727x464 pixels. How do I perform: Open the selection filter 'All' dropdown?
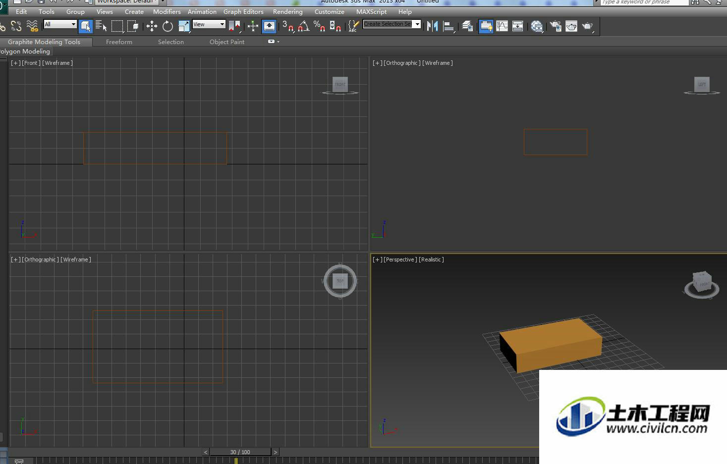click(x=60, y=24)
